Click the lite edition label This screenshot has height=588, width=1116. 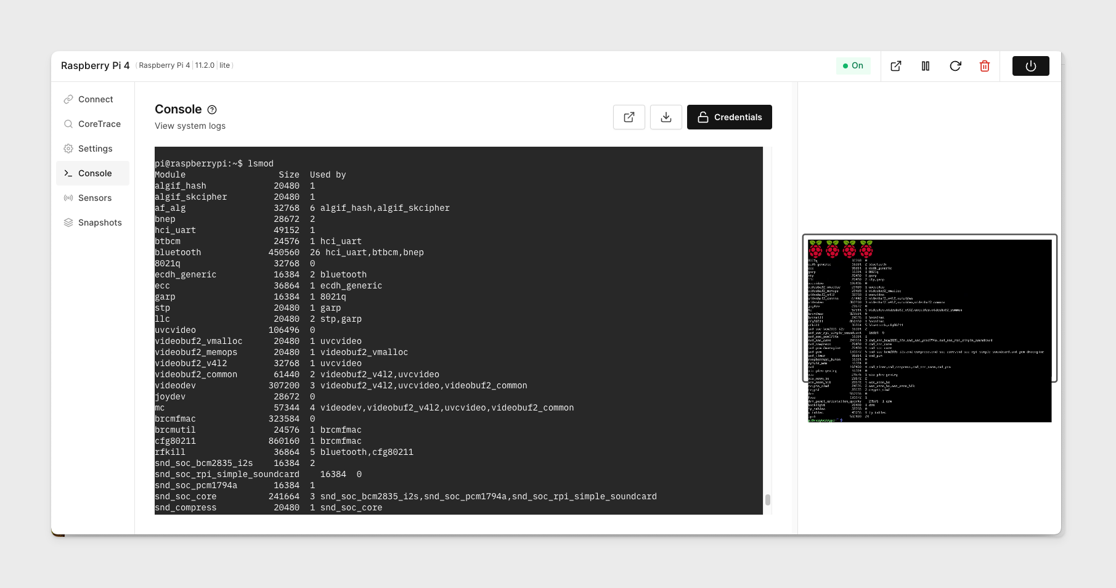(224, 65)
